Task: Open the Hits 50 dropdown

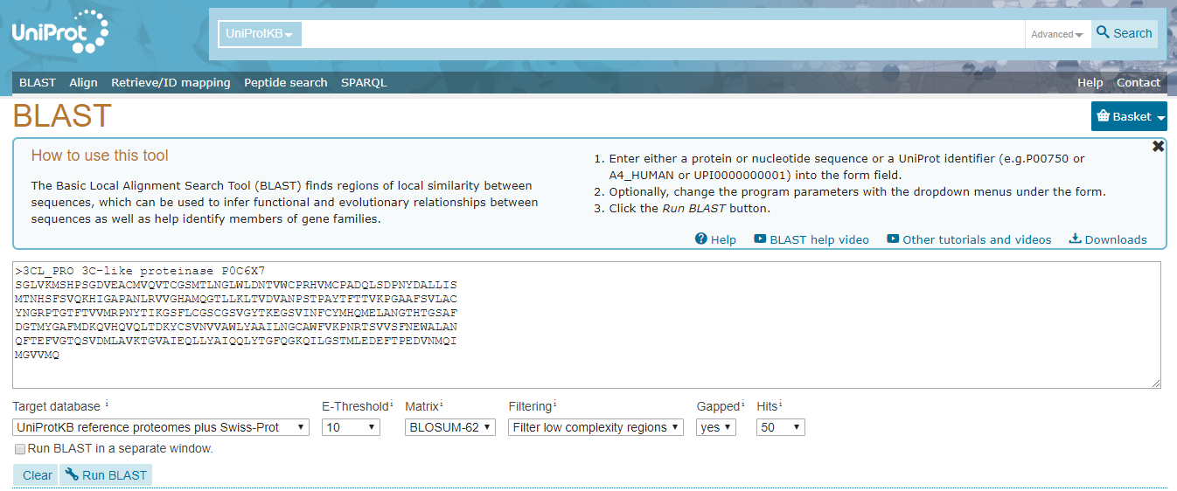Action: pyautogui.click(x=780, y=427)
